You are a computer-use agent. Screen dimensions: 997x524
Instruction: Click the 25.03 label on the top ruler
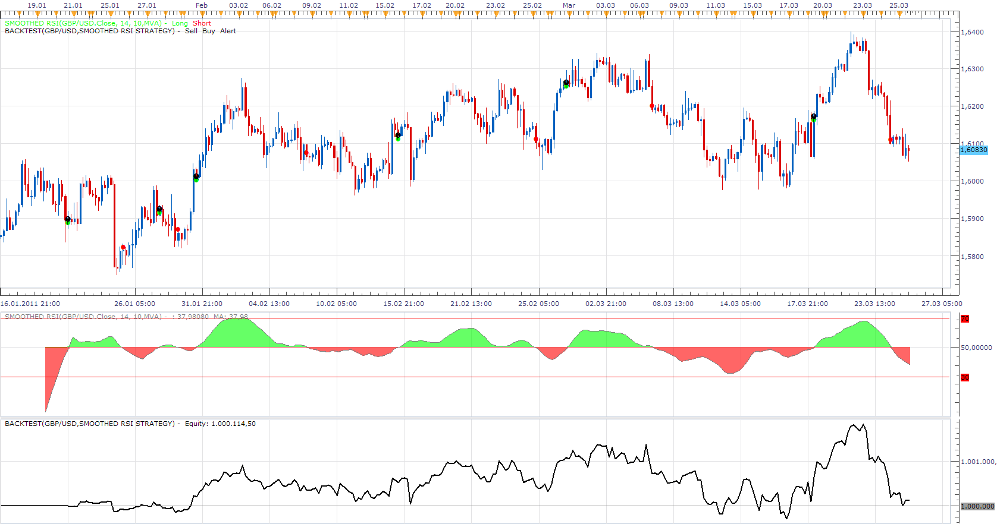tap(899, 5)
